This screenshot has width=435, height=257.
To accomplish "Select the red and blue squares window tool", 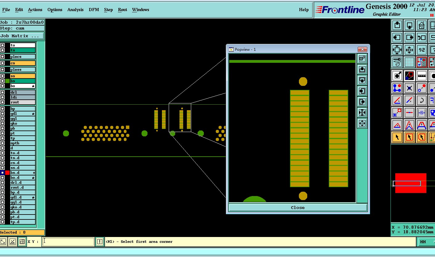I will point(409,76).
